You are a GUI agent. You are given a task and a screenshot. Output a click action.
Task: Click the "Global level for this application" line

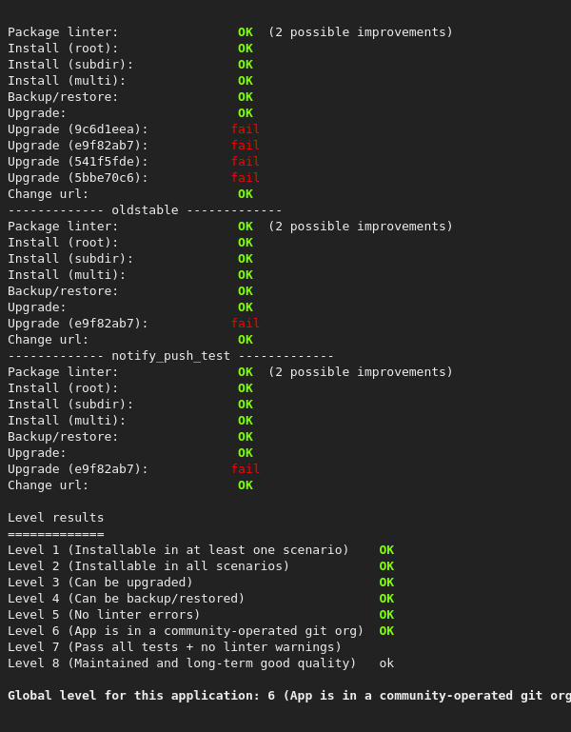tap(285, 695)
